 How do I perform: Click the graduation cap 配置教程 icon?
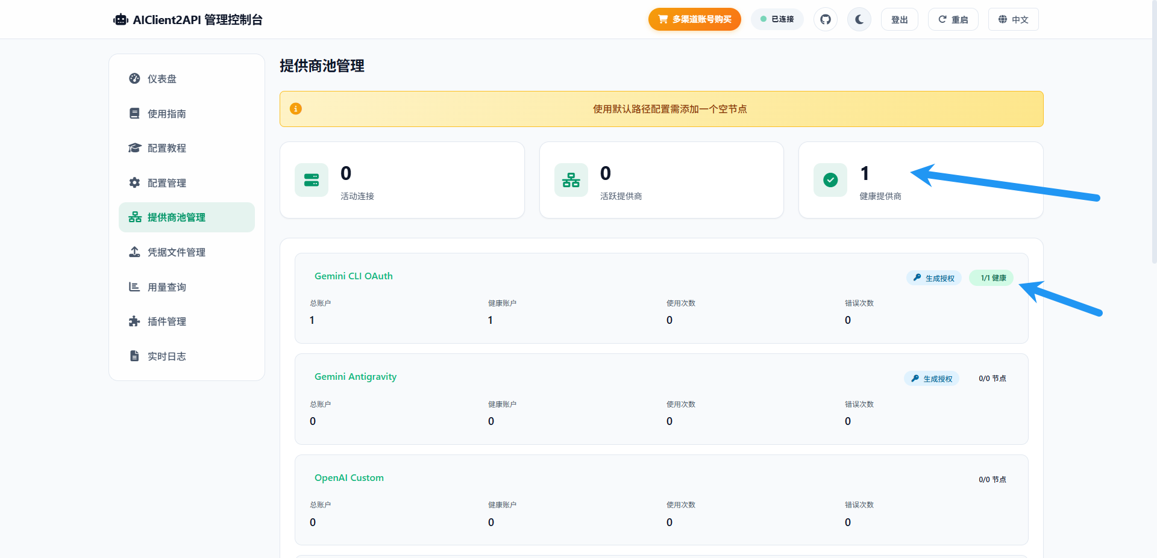point(134,148)
